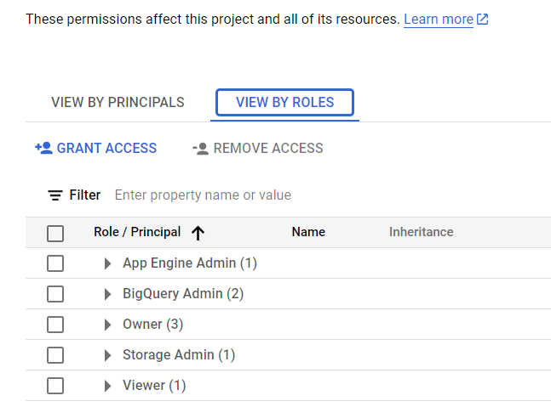This screenshot has width=551, height=407.
Task: Expand the Viewer role group
Action: [x=107, y=386]
